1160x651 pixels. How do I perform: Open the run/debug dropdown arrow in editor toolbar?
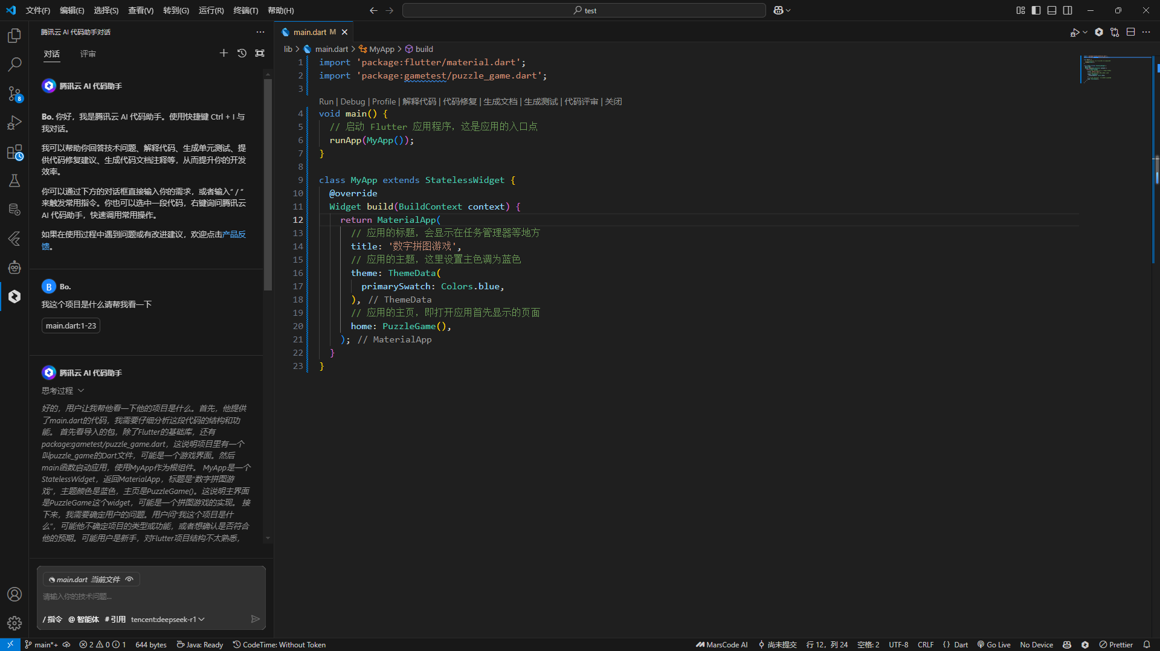tap(1085, 33)
